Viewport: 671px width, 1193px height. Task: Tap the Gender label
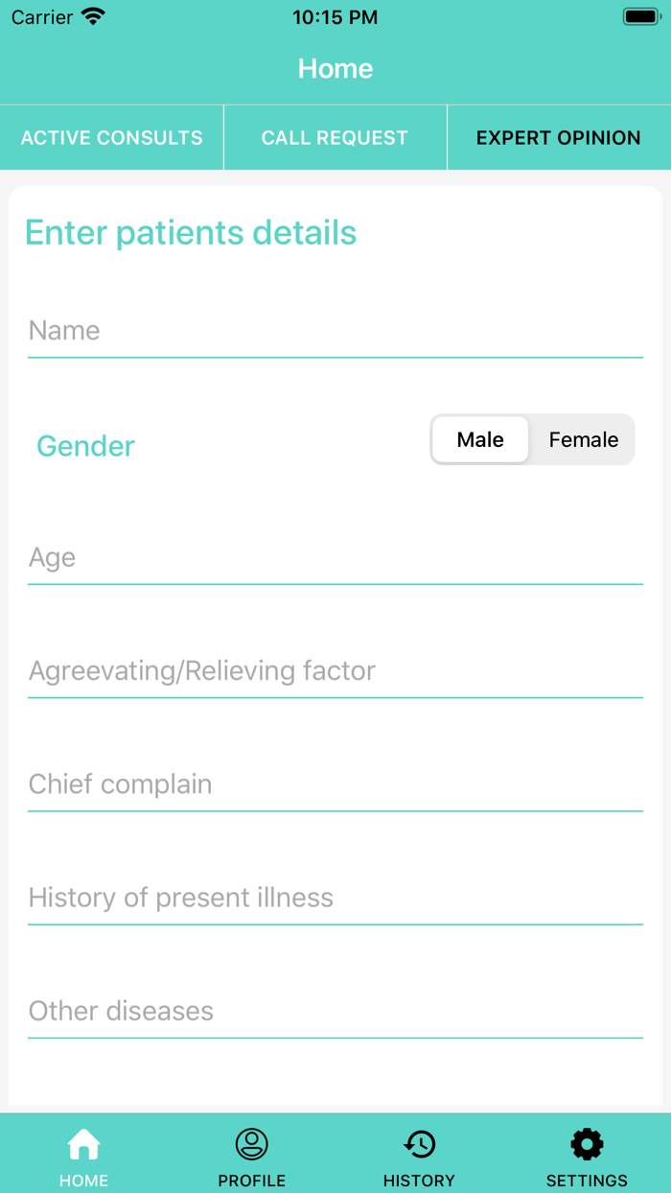coord(85,446)
